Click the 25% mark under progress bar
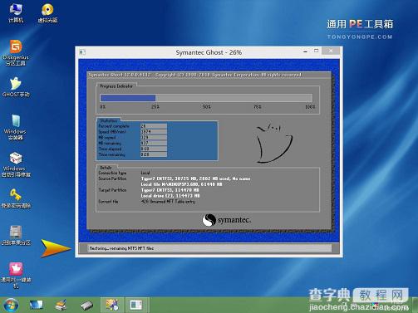 155,107
